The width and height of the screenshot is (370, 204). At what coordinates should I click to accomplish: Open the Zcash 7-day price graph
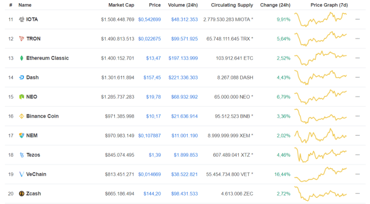[x=321, y=194]
